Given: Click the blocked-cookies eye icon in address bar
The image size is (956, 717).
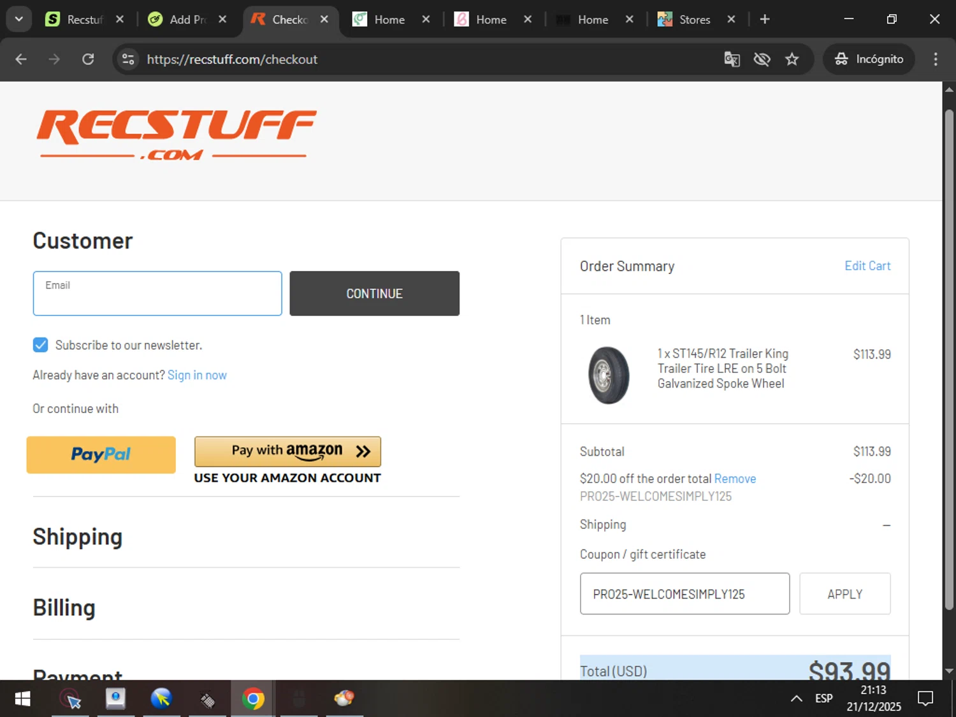Looking at the screenshot, I should point(762,59).
